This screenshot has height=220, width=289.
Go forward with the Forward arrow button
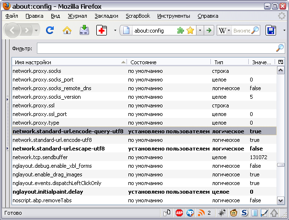[x=27, y=30]
